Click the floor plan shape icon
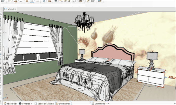This screenshot has height=105, width=176. [x=21, y=1]
